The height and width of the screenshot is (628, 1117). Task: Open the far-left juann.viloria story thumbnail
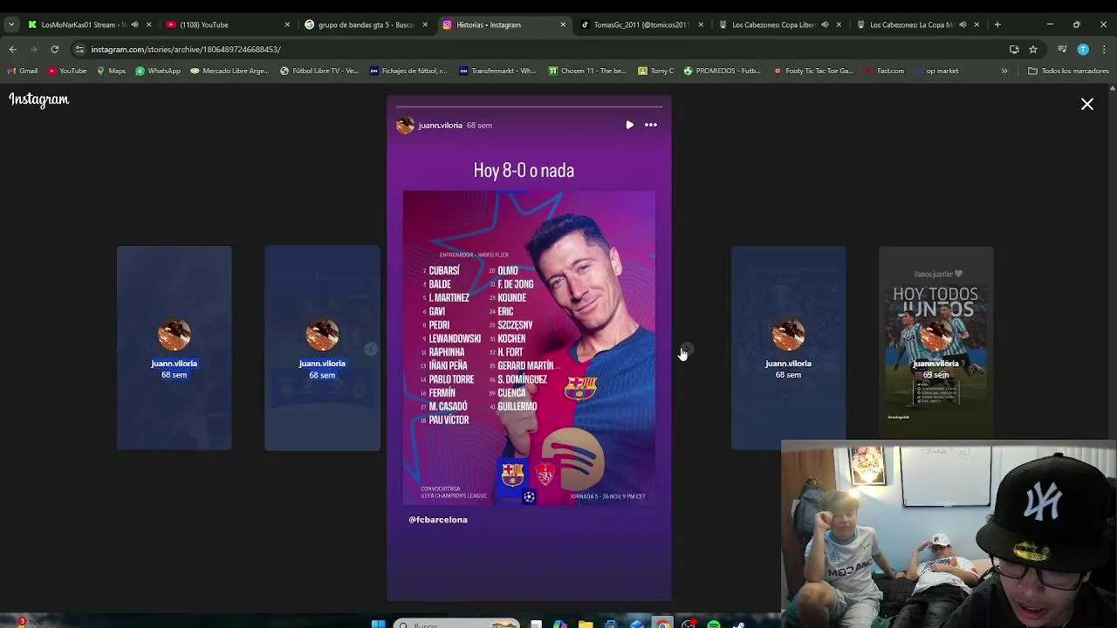tap(175, 348)
